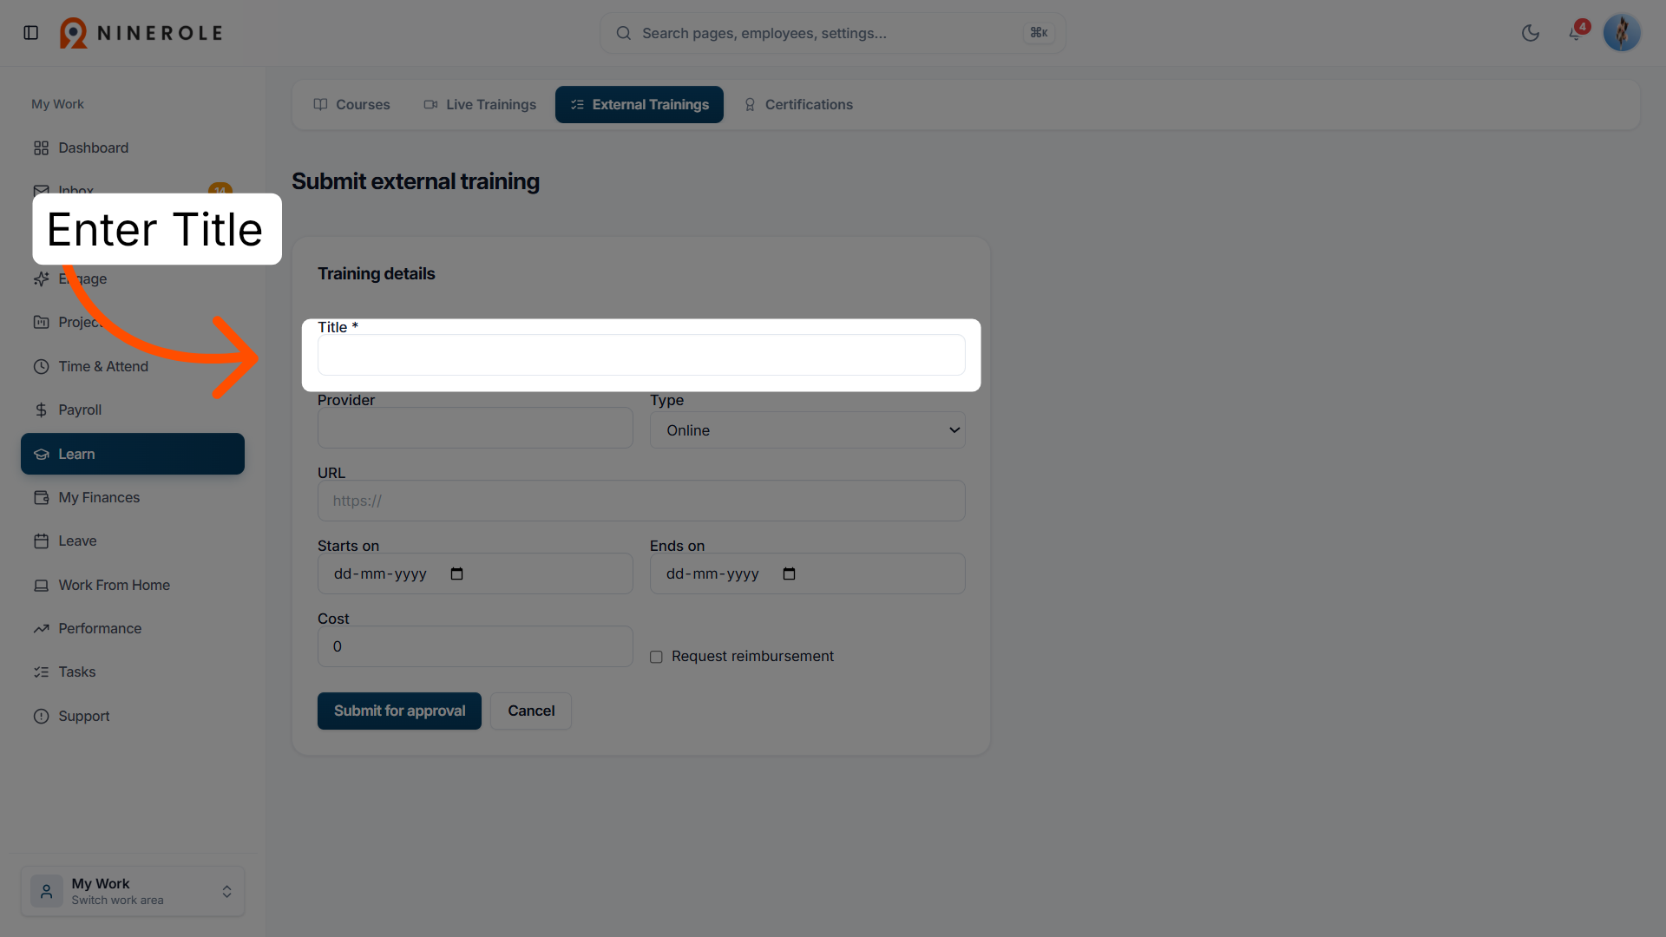The width and height of the screenshot is (1666, 937).
Task: Select Learn in the sidebar
Action: pyautogui.click(x=132, y=454)
